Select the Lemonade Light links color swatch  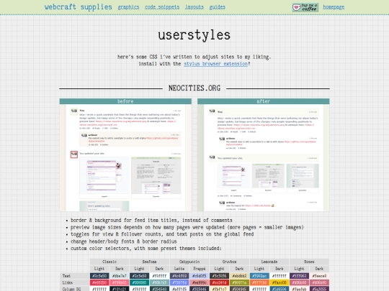tap(259, 282)
